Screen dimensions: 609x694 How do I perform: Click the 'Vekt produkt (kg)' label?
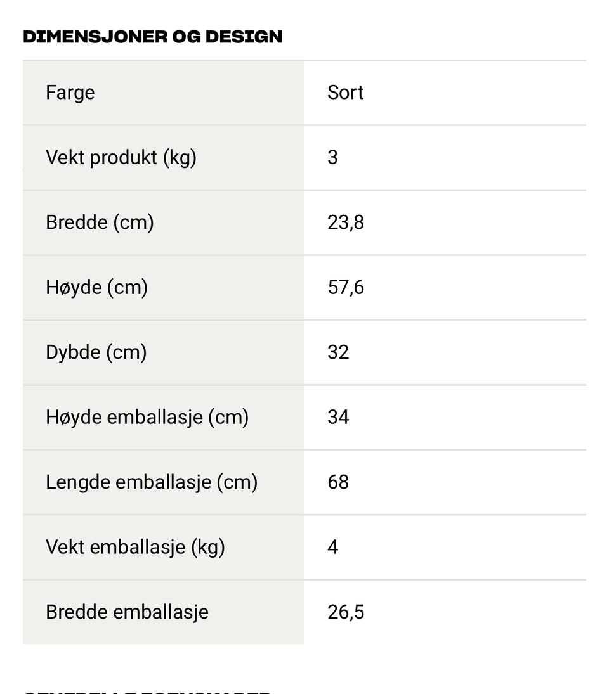click(121, 157)
